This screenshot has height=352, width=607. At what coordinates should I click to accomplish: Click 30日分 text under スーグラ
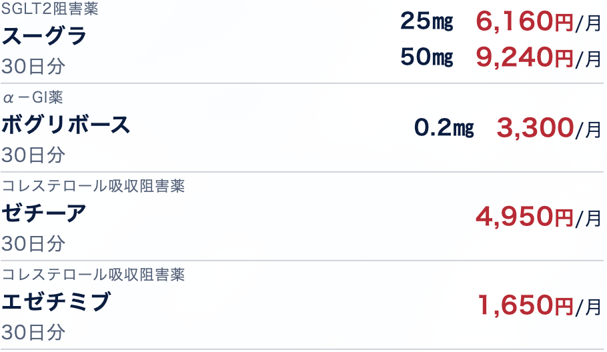(x=33, y=67)
